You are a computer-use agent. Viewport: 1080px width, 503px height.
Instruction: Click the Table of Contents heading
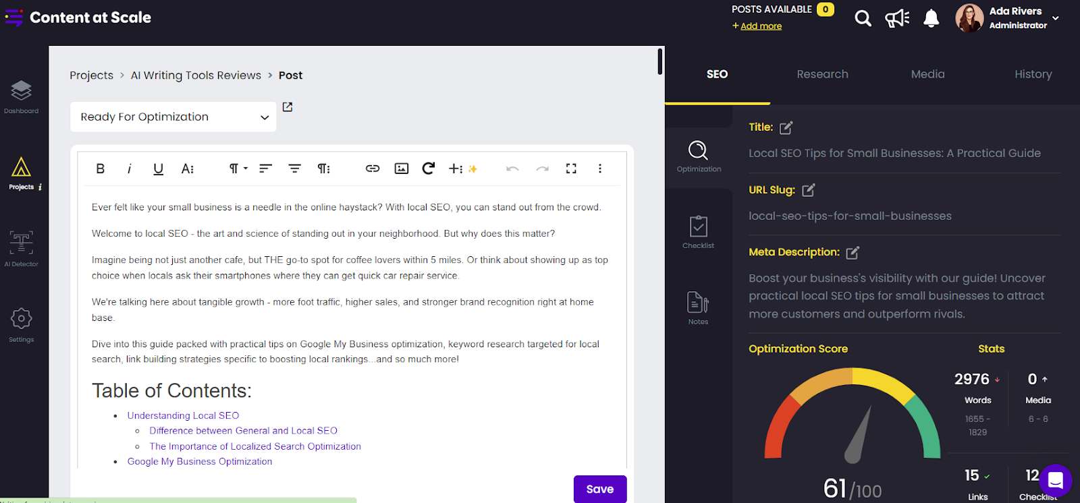pos(171,391)
